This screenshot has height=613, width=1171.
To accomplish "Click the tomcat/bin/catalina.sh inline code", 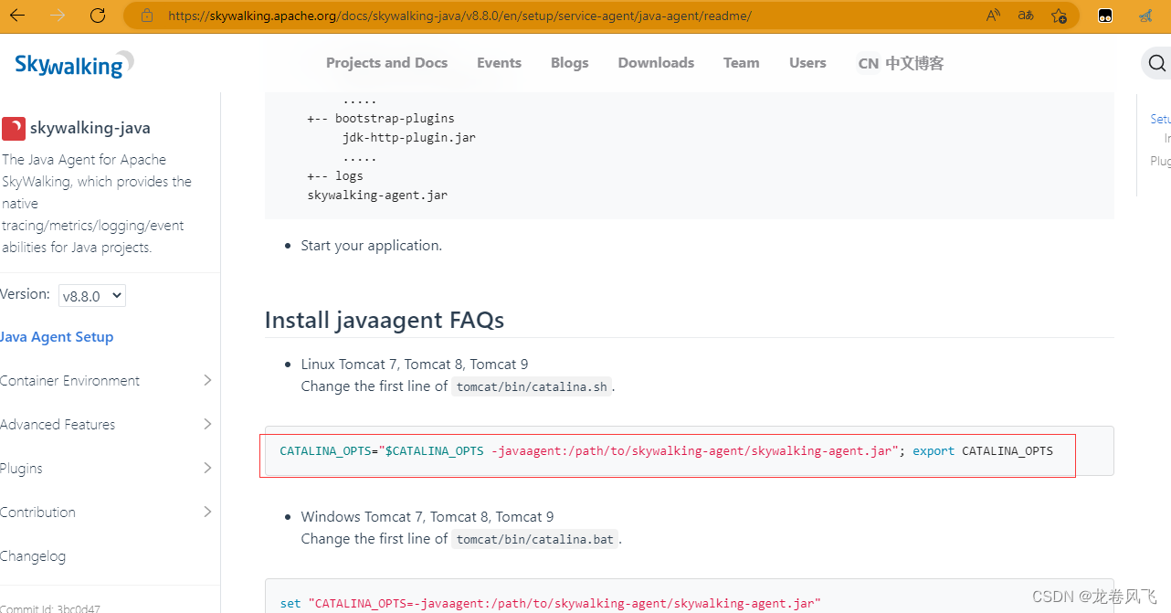I will (532, 387).
